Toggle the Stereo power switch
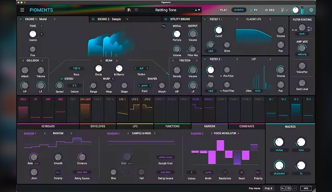Screen dimensions: 332x192 62,79
